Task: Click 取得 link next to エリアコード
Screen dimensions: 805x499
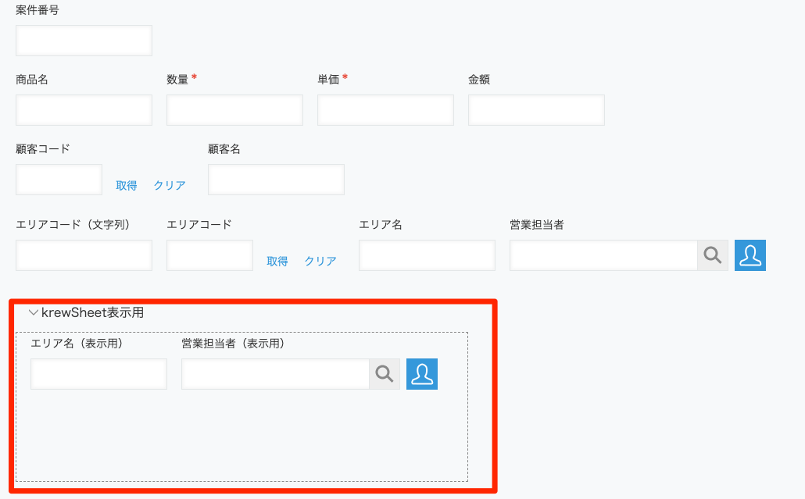Action: click(277, 261)
